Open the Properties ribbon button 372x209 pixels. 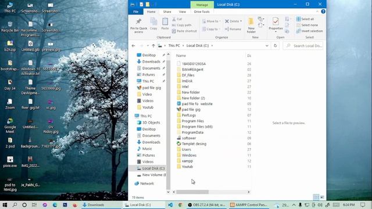click(x=276, y=24)
